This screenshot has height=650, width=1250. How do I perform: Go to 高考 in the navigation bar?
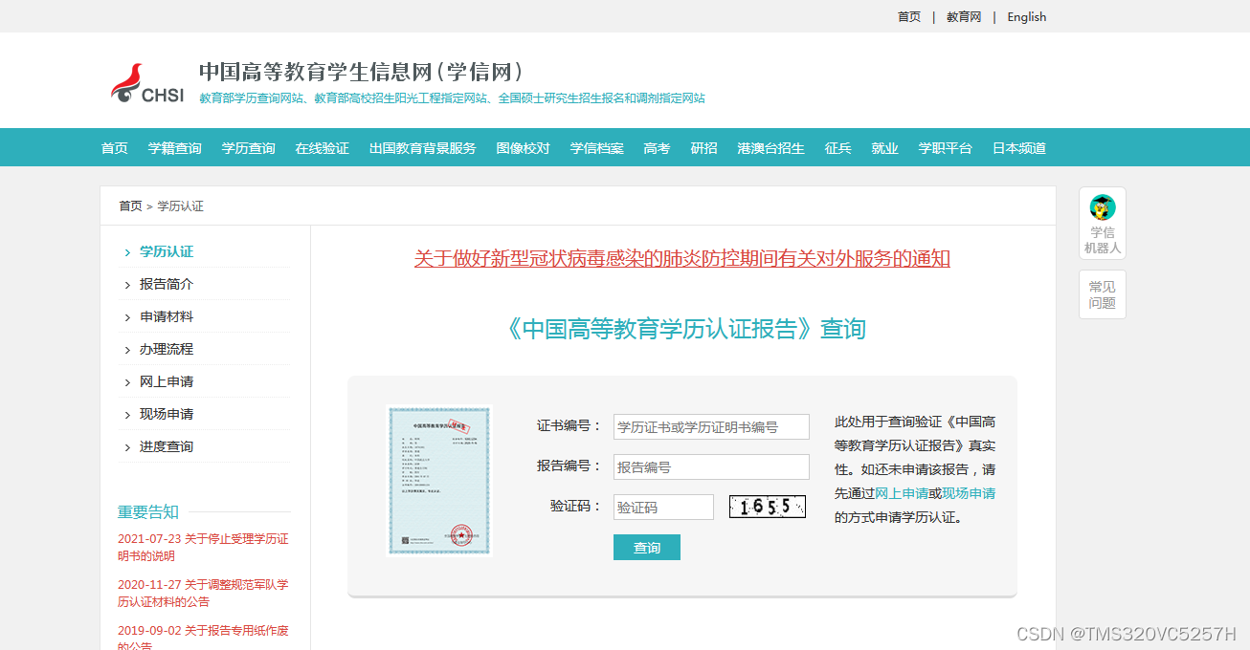coord(658,148)
